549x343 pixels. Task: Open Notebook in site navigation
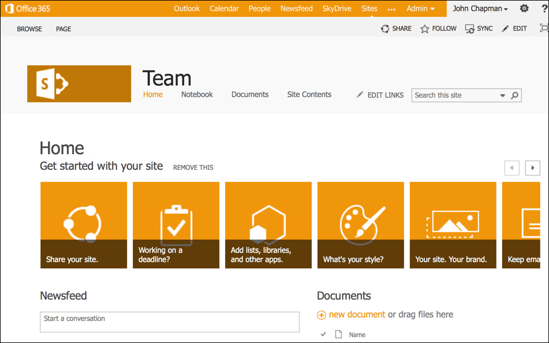pyautogui.click(x=197, y=95)
